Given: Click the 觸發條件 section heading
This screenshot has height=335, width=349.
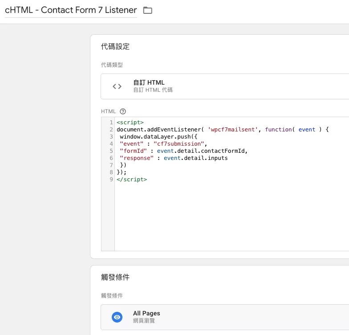Looking at the screenshot, I should [115, 277].
